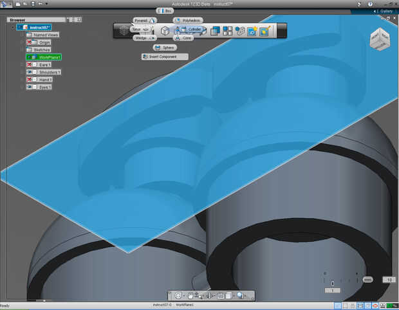399x310 pixels.
Task: Open the visual style sphere icon
Action: (240, 295)
